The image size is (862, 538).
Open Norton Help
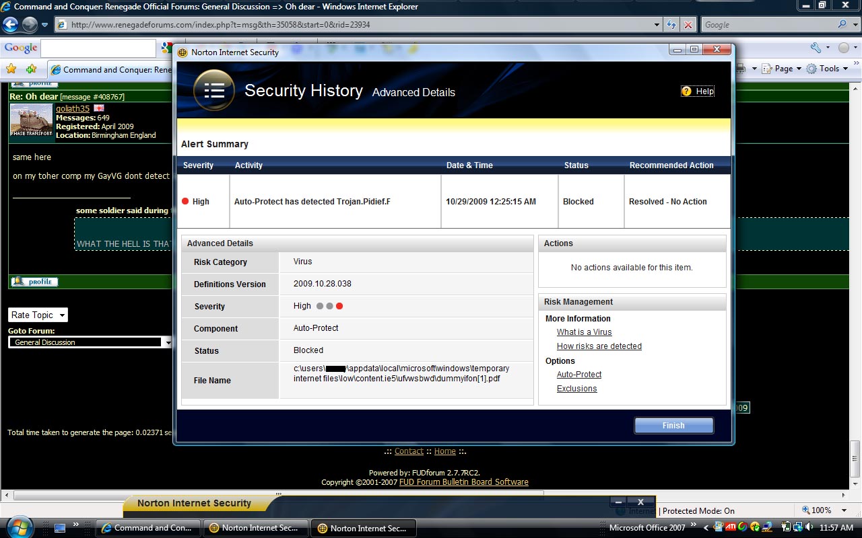[697, 91]
